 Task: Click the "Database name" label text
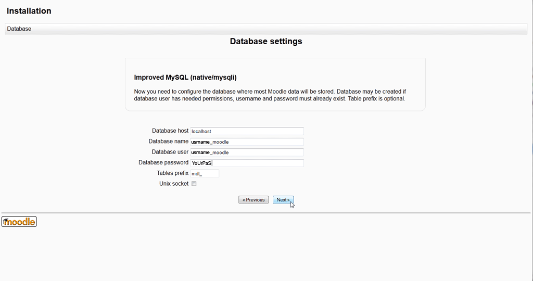pyautogui.click(x=168, y=141)
